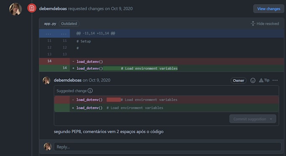Click the Hide resolved collapse icon

(x=253, y=24)
